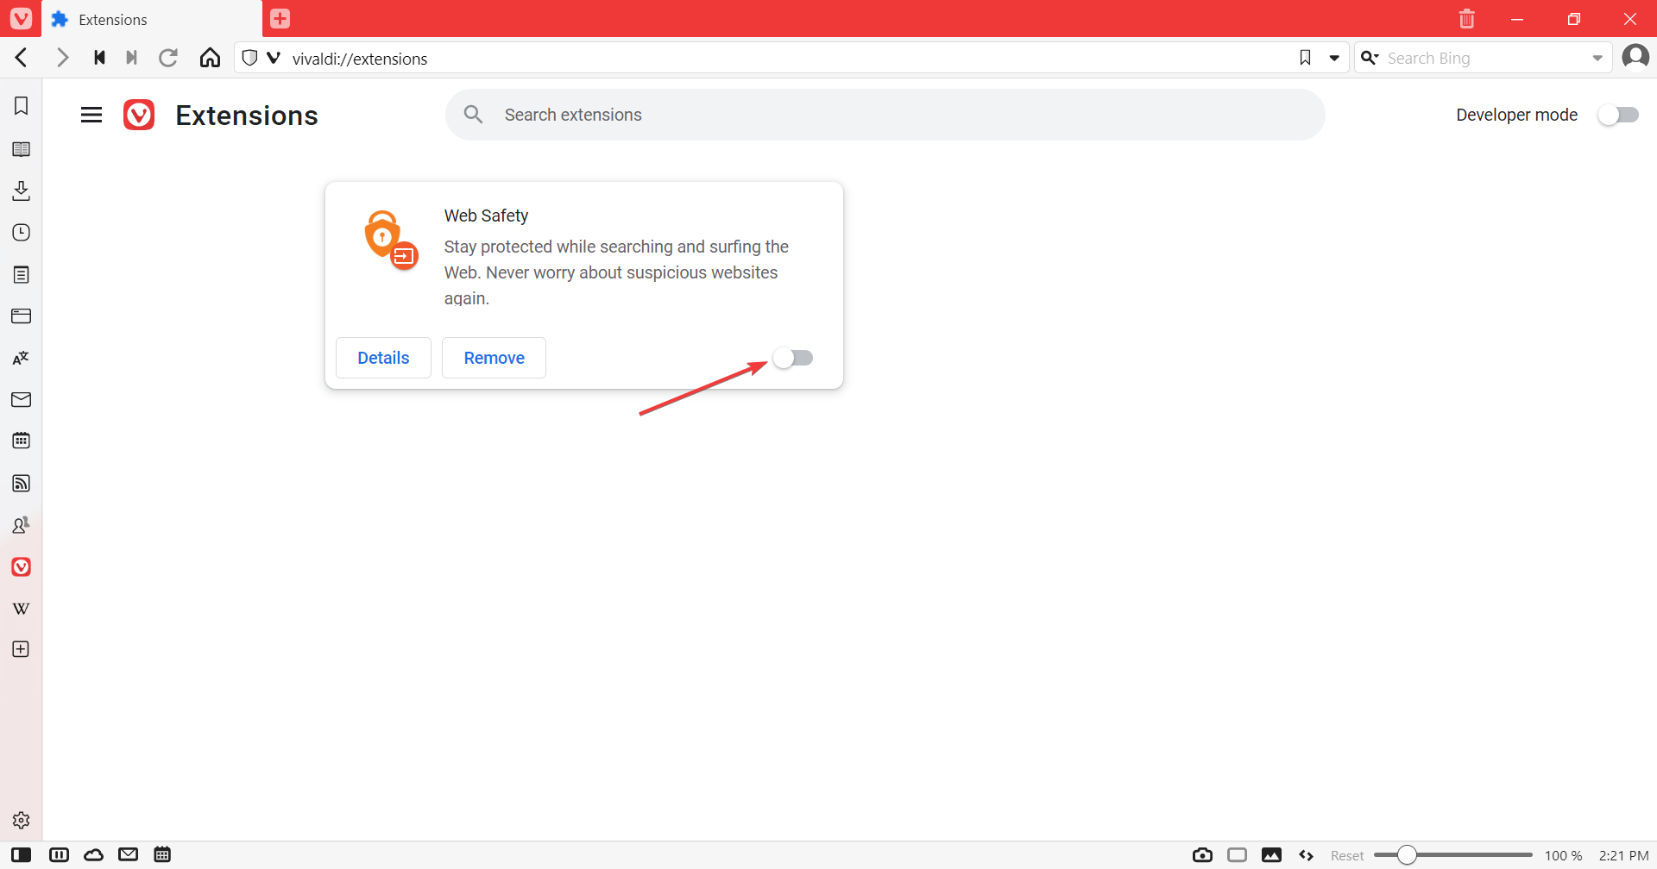
Task: Open the Vivaldi web panel
Action: (x=22, y=566)
